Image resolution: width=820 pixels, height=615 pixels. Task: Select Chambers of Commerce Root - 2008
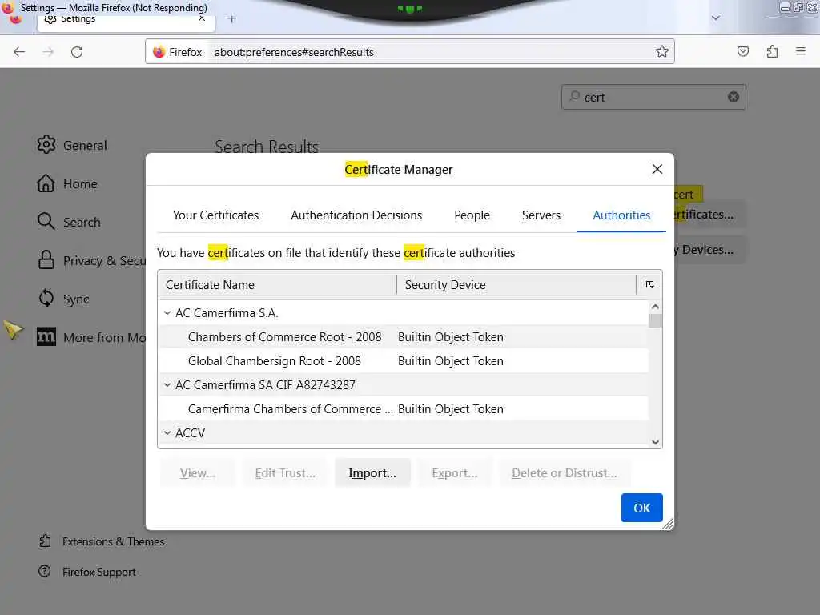(x=404, y=337)
